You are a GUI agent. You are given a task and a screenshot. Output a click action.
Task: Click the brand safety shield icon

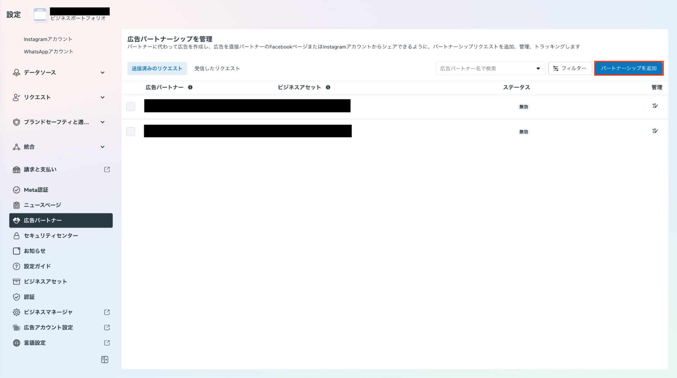[16, 122]
